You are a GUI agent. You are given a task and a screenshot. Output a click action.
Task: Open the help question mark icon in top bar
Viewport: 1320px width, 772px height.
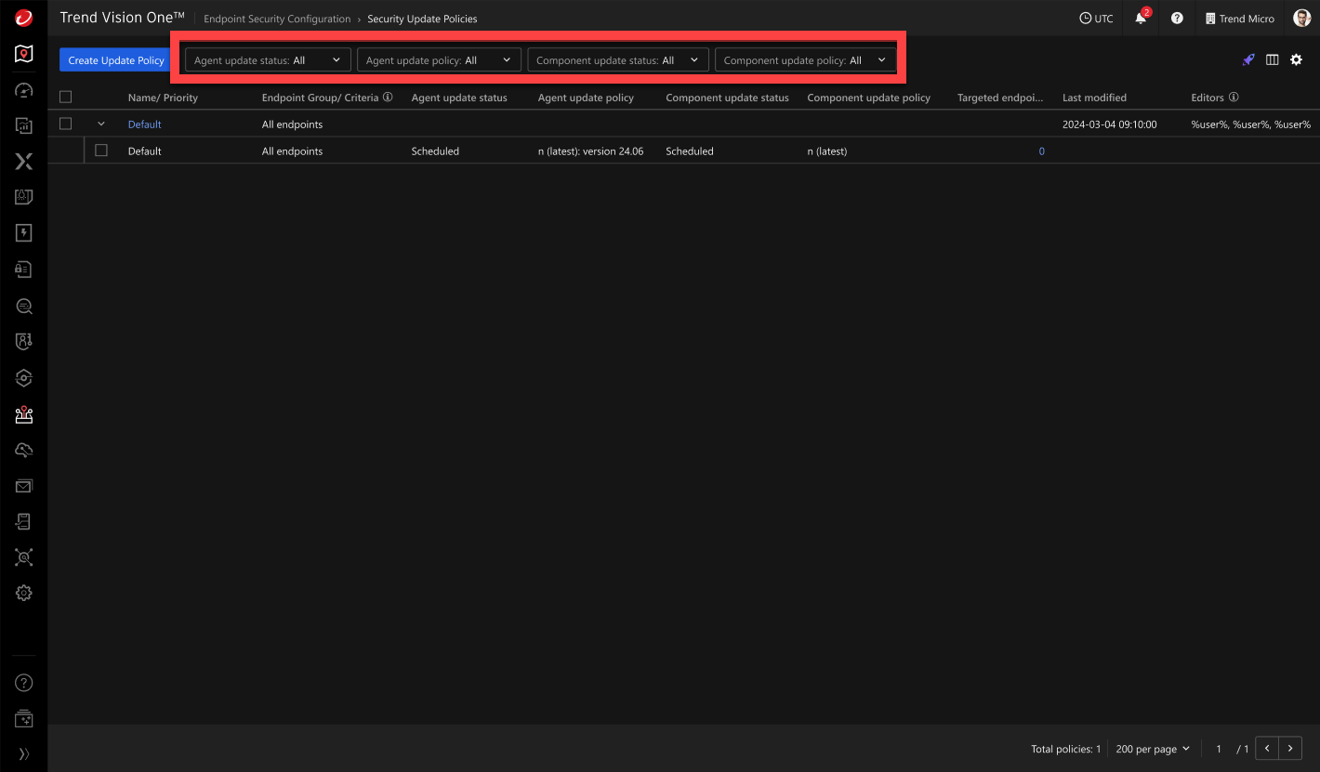[1177, 19]
